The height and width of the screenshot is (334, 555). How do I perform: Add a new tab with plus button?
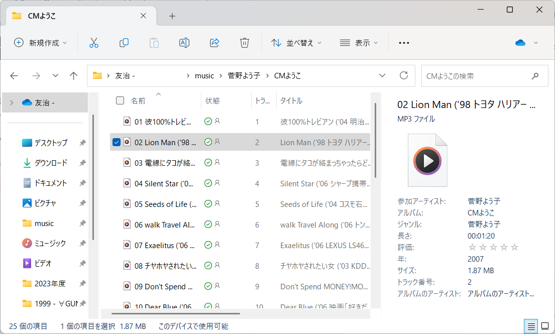point(172,16)
